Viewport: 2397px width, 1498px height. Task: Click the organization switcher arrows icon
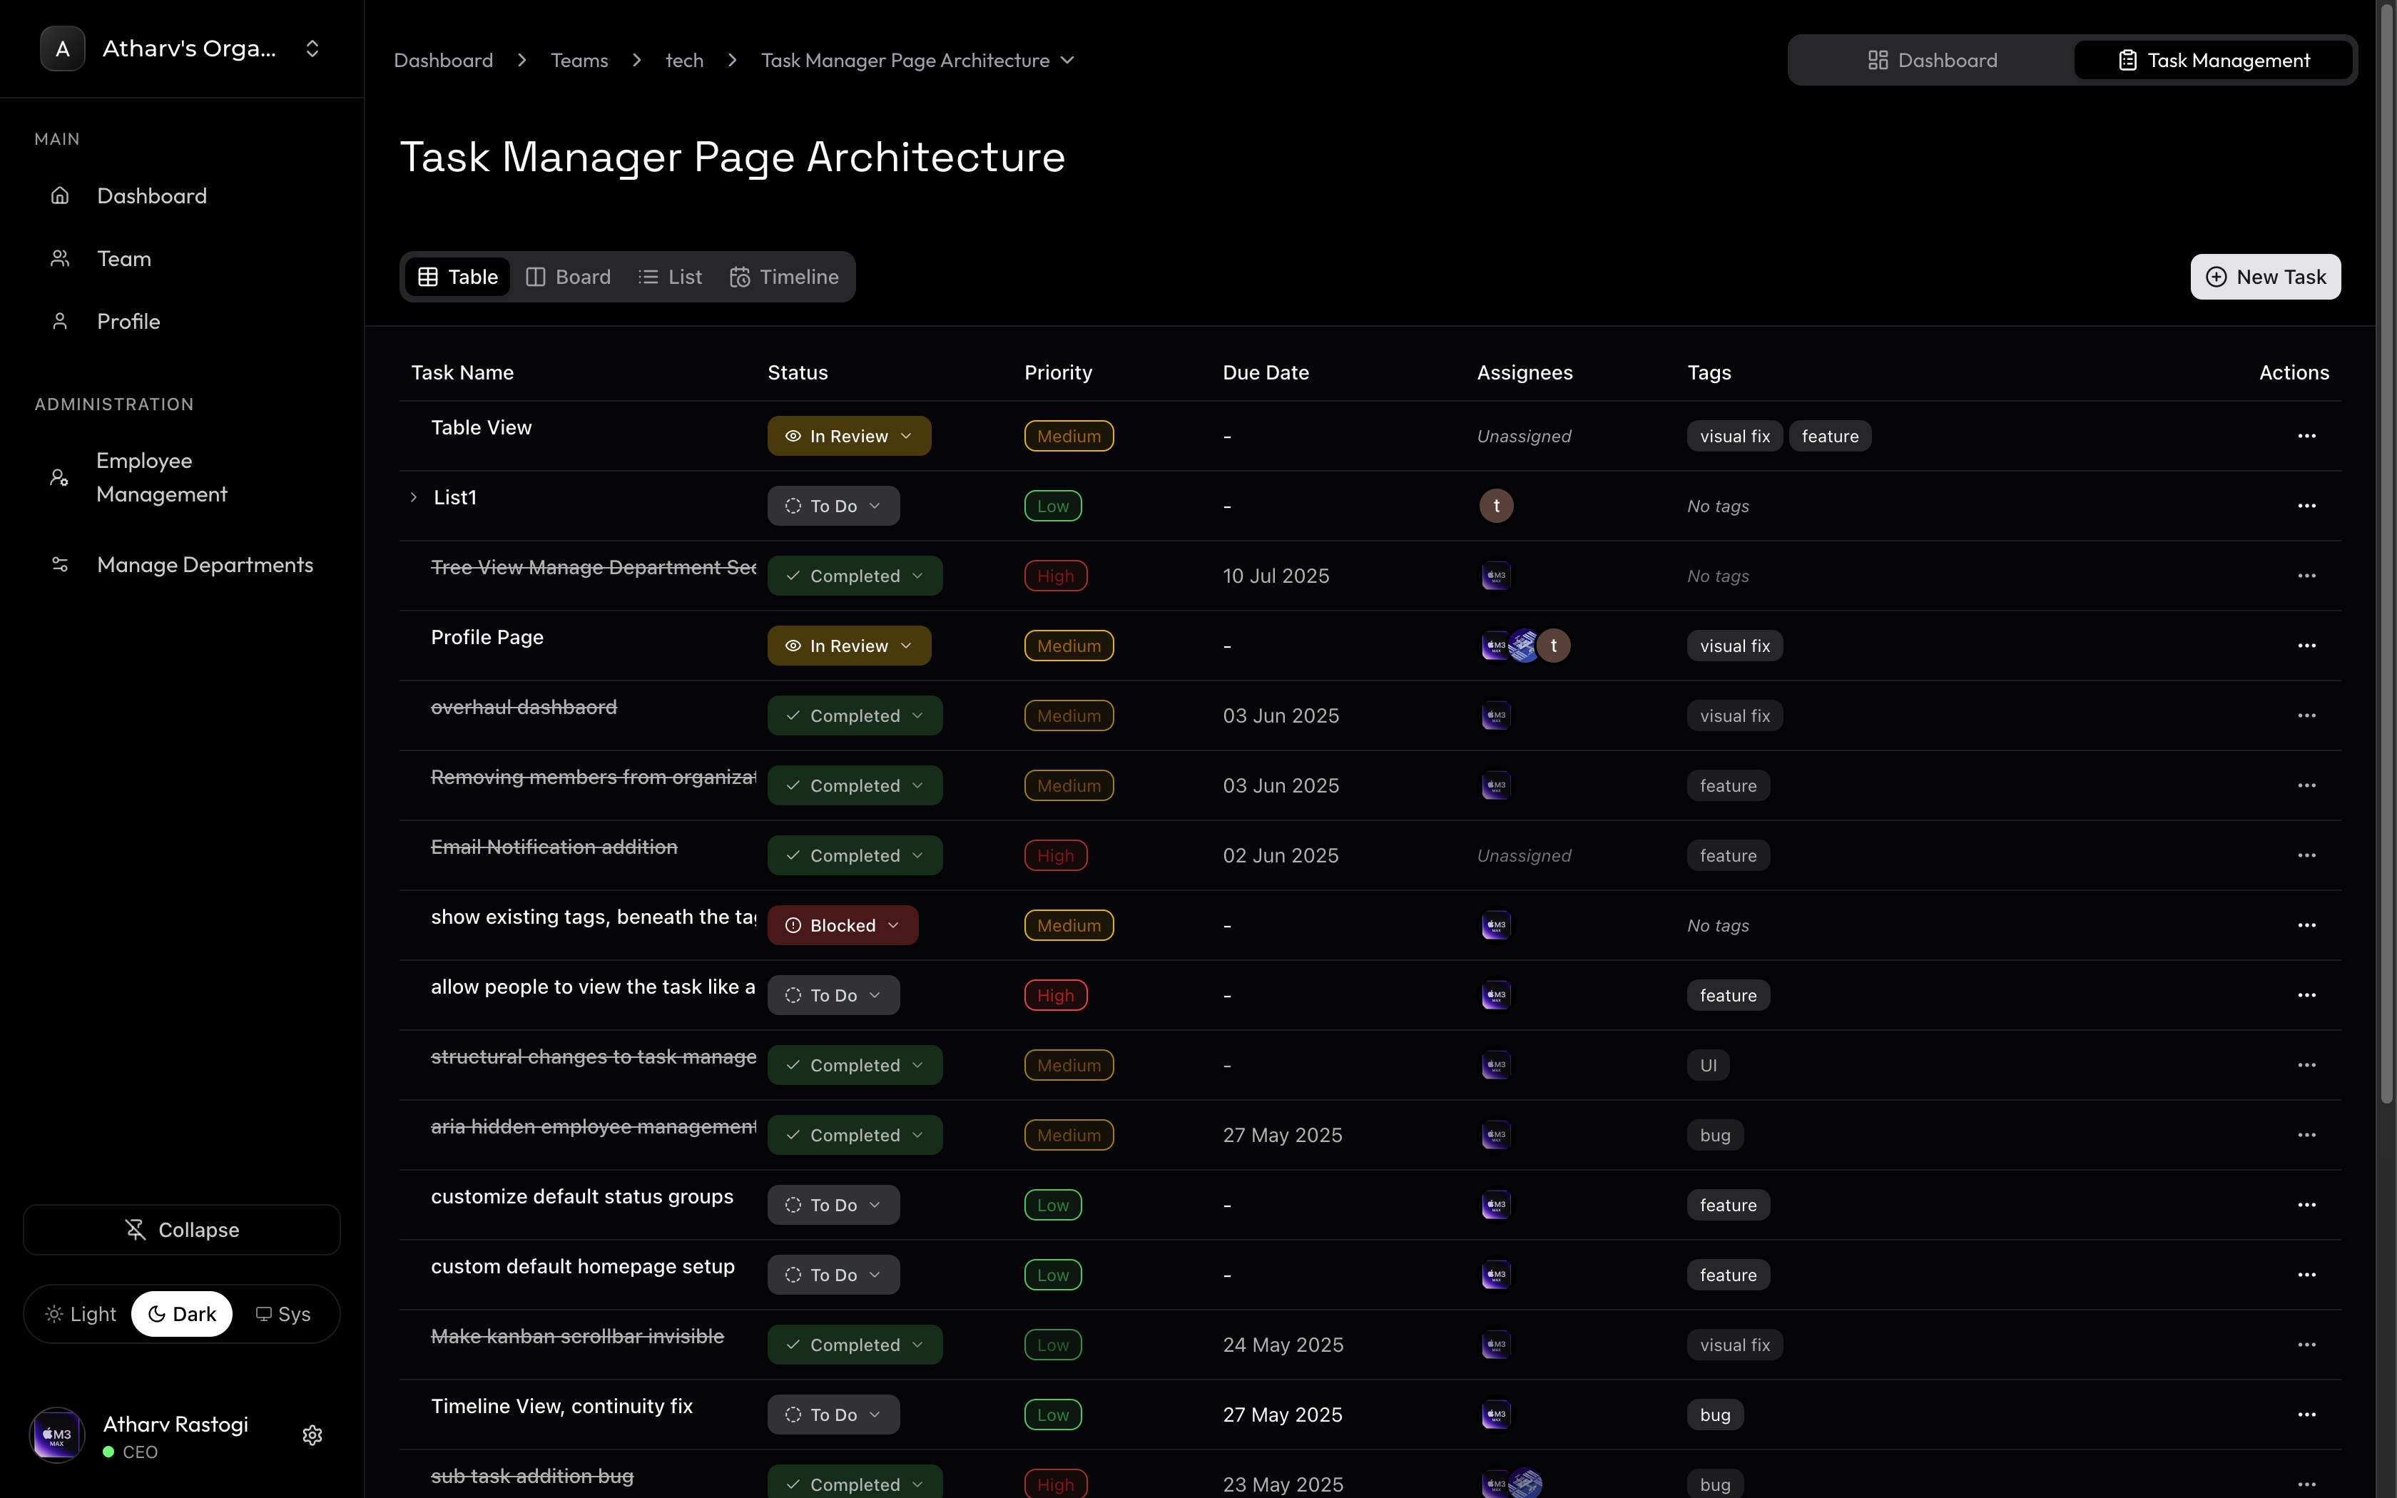tap(312, 49)
